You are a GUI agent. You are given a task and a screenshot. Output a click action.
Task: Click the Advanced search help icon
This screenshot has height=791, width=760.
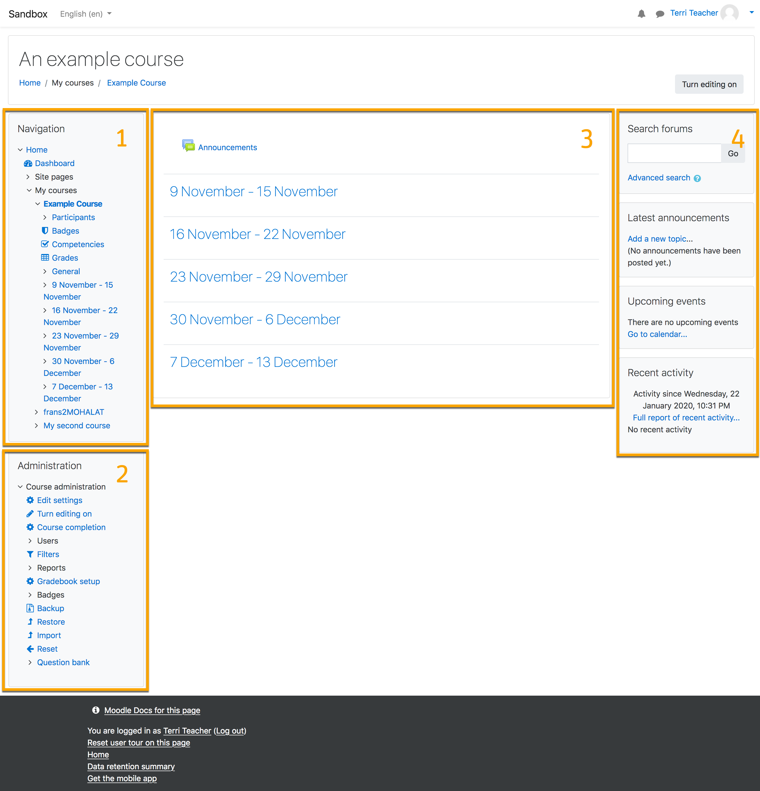coord(697,178)
